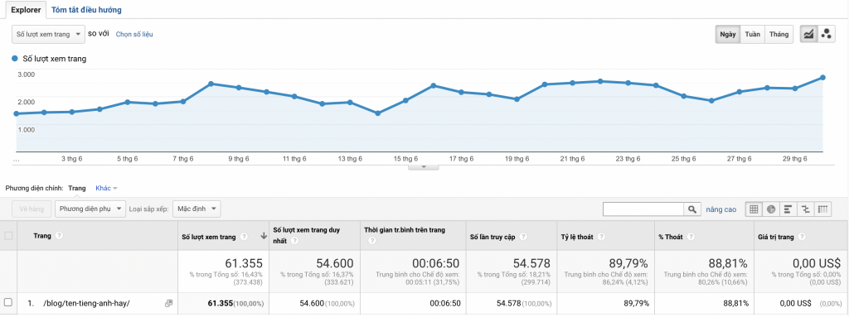
Task: Tick the select-all checkbox in table header
Action: [8, 236]
